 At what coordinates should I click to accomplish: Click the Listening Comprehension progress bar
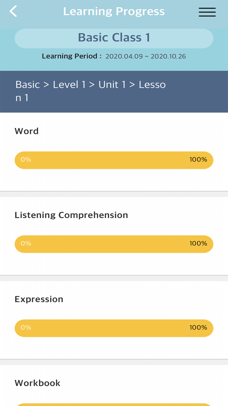pyautogui.click(x=114, y=244)
